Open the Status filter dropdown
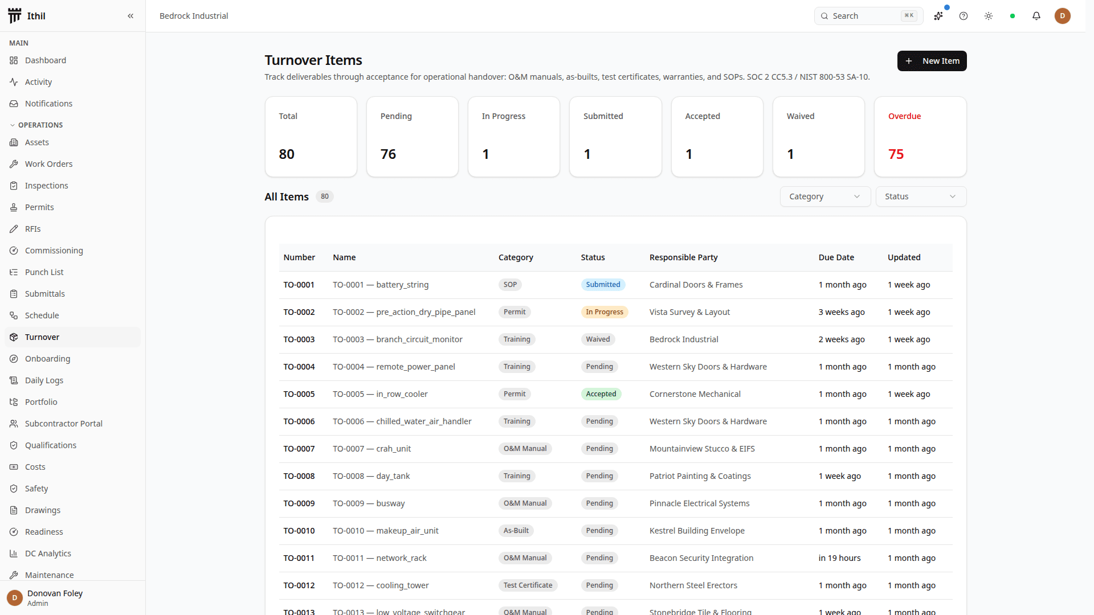The height and width of the screenshot is (615, 1094). pos(921,196)
